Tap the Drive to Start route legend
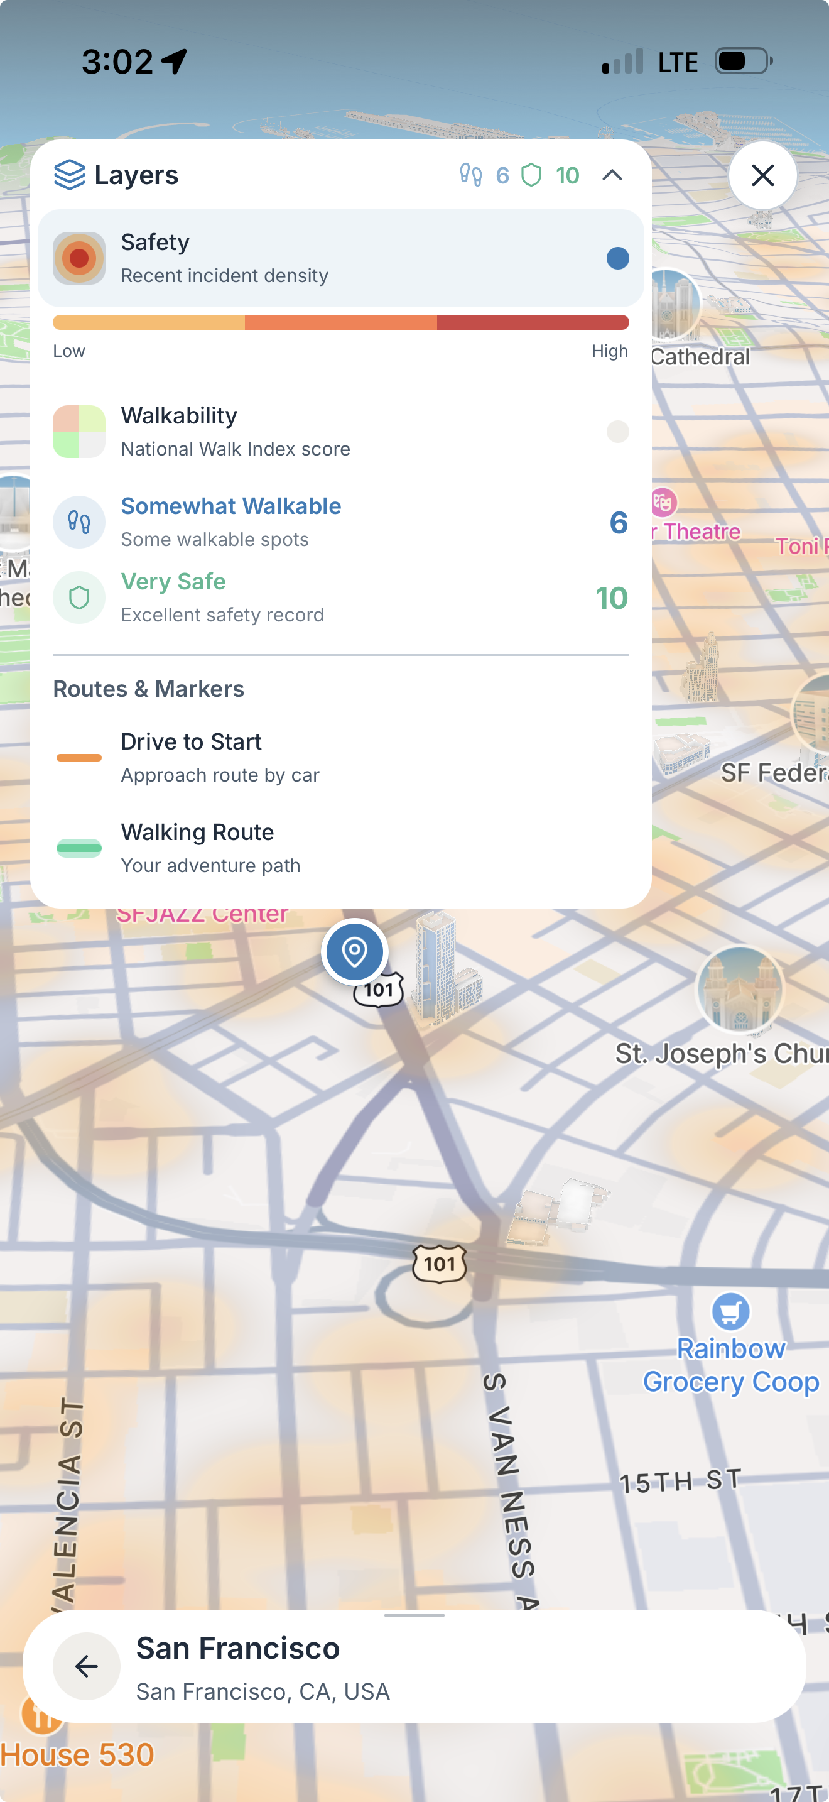This screenshot has height=1802, width=829. point(341,758)
